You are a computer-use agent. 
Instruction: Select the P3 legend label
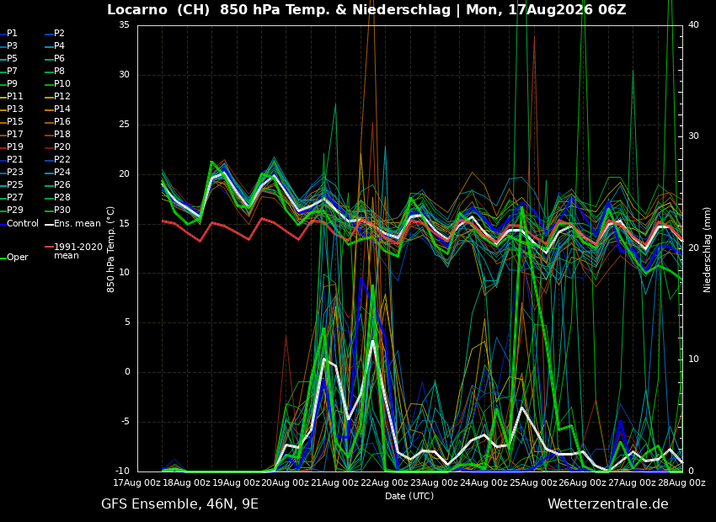pos(8,46)
